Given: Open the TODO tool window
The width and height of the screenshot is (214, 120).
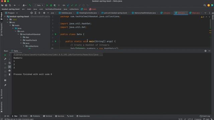Looking at the screenshot, I should 24,116.
